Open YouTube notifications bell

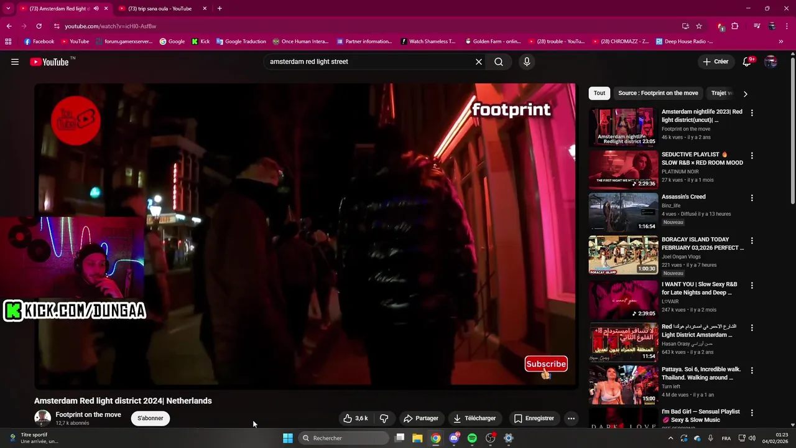tap(747, 62)
